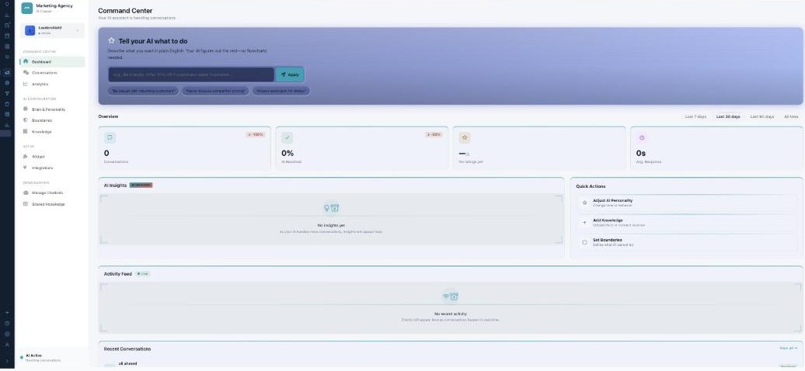Viewport: 805px width, 371px height.
Task: Click the Conversations stat card chat icon
Action: click(110, 137)
